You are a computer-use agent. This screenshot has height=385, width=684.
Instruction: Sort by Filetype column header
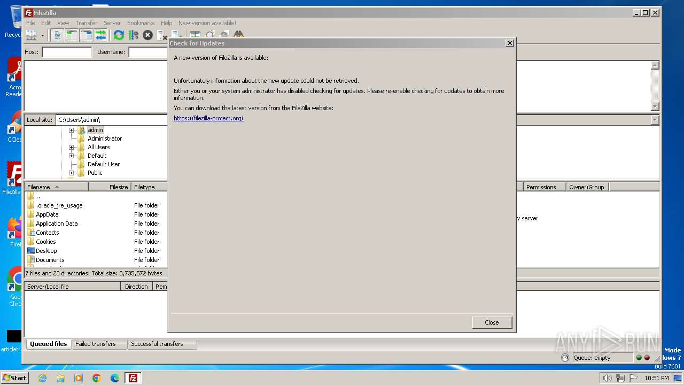pyautogui.click(x=149, y=187)
